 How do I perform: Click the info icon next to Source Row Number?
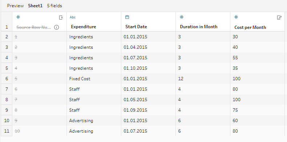click(x=57, y=27)
